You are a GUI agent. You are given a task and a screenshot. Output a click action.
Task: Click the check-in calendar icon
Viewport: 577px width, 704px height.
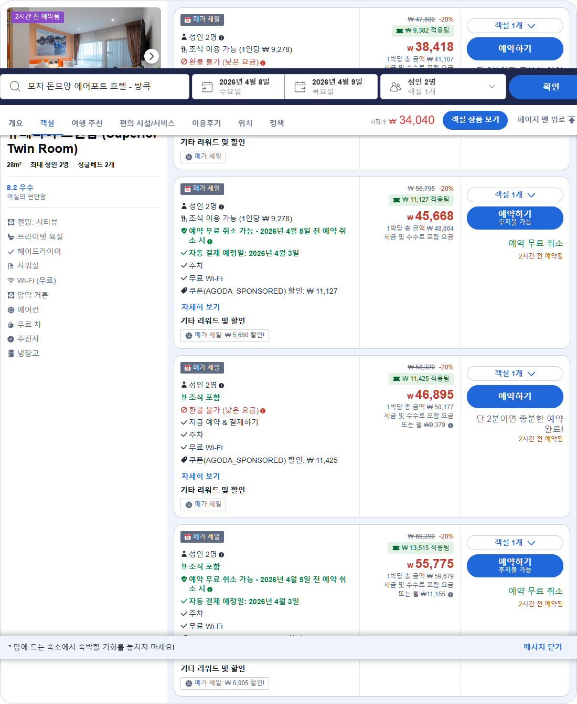pos(207,87)
